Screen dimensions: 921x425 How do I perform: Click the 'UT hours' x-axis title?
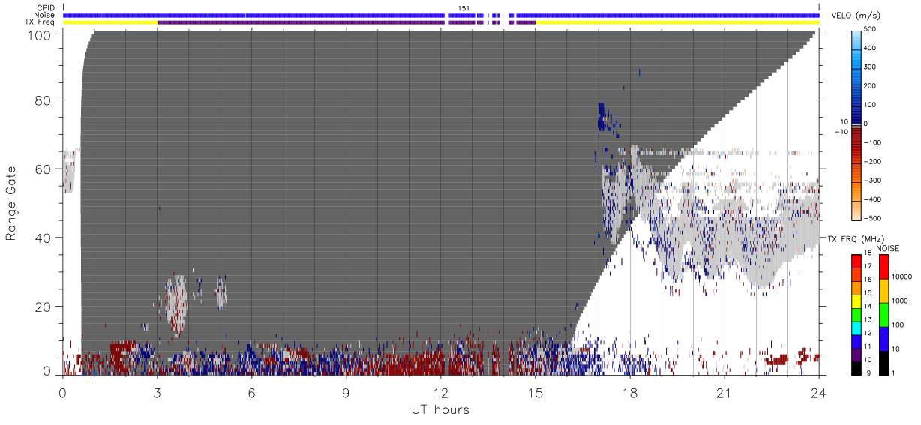(440, 409)
